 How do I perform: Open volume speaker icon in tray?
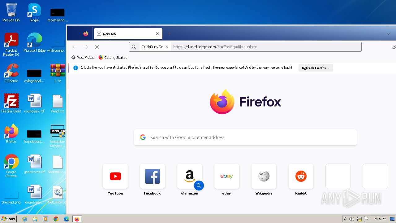[x=352, y=219]
